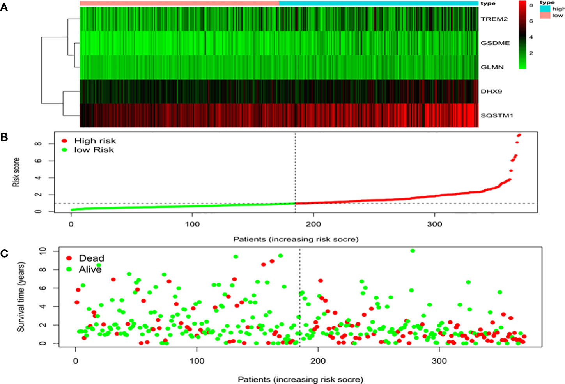Click the cyan high-risk annotation bar above heatmap
The image size is (565, 384).
[x=379, y=4]
